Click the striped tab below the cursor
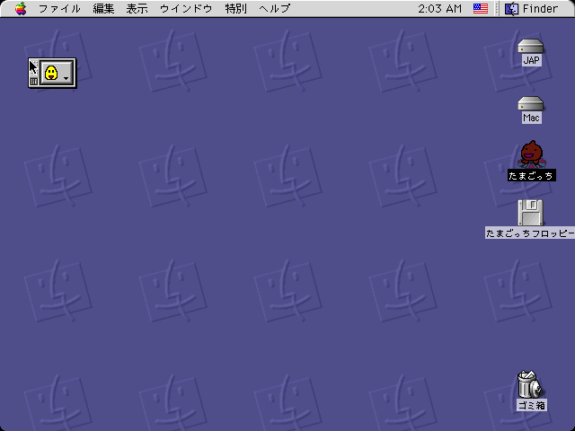 pos(34,81)
